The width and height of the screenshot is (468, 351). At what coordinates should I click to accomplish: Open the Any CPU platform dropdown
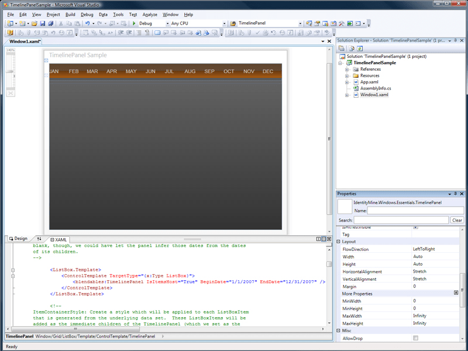[223, 23]
